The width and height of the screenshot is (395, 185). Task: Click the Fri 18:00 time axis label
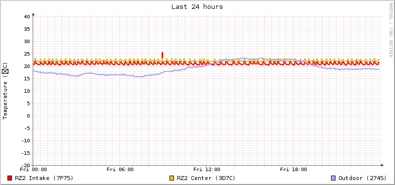pyautogui.click(x=293, y=169)
